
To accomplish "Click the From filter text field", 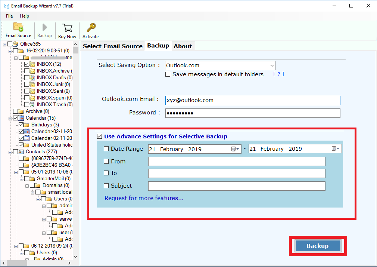I will [x=237, y=161].
